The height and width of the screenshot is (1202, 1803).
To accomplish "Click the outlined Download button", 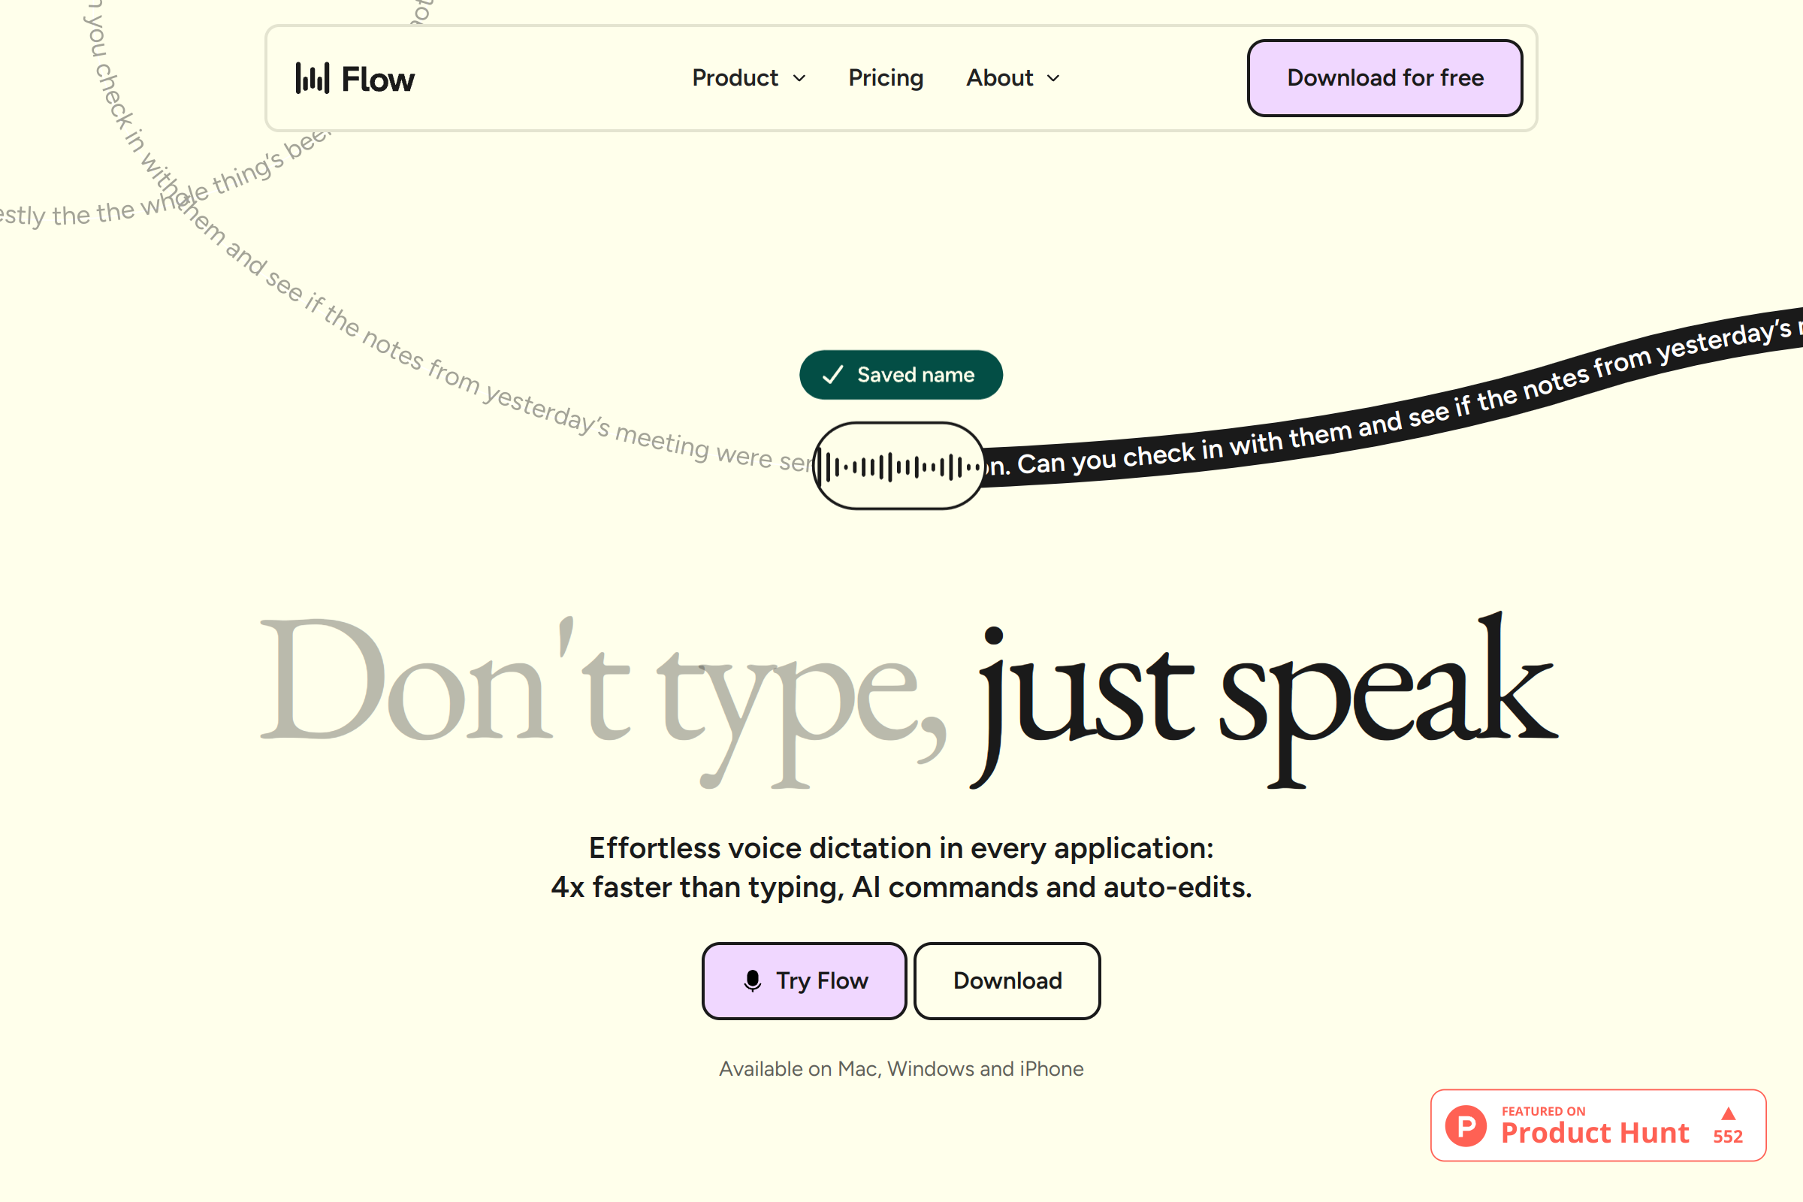I will (x=1007, y=980).
